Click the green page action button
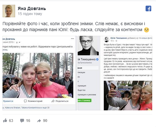The height and width of the screenshot is (127, 156). coord(85,100)
